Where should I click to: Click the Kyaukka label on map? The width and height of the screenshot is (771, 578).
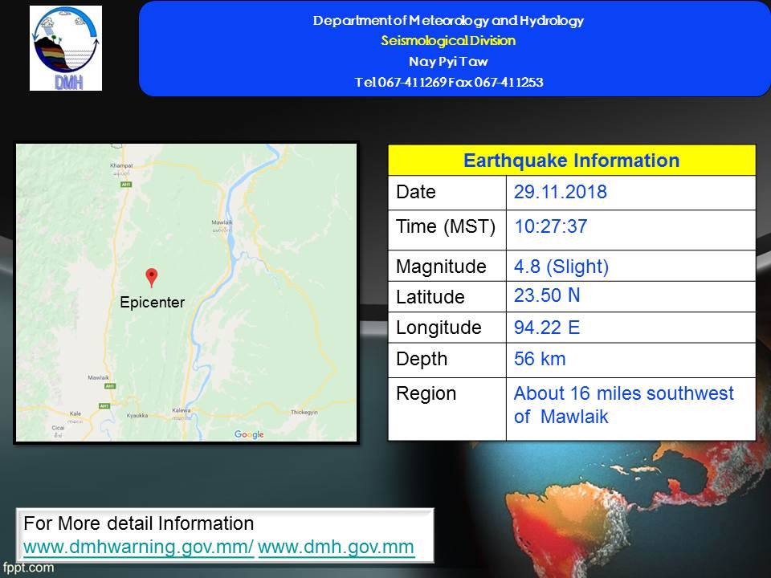click(x=137, y=415)
